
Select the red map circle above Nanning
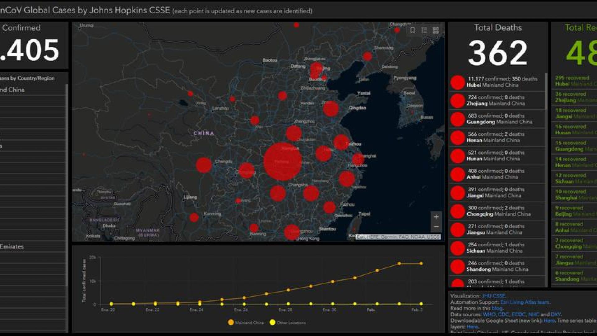pyautogui.click(x=254, y=228)
